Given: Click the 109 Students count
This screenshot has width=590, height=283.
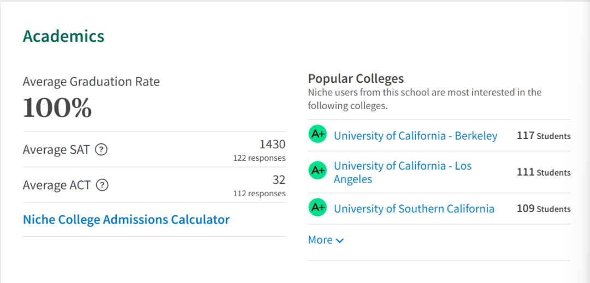Looking at the screenshot, I should 544,208.
